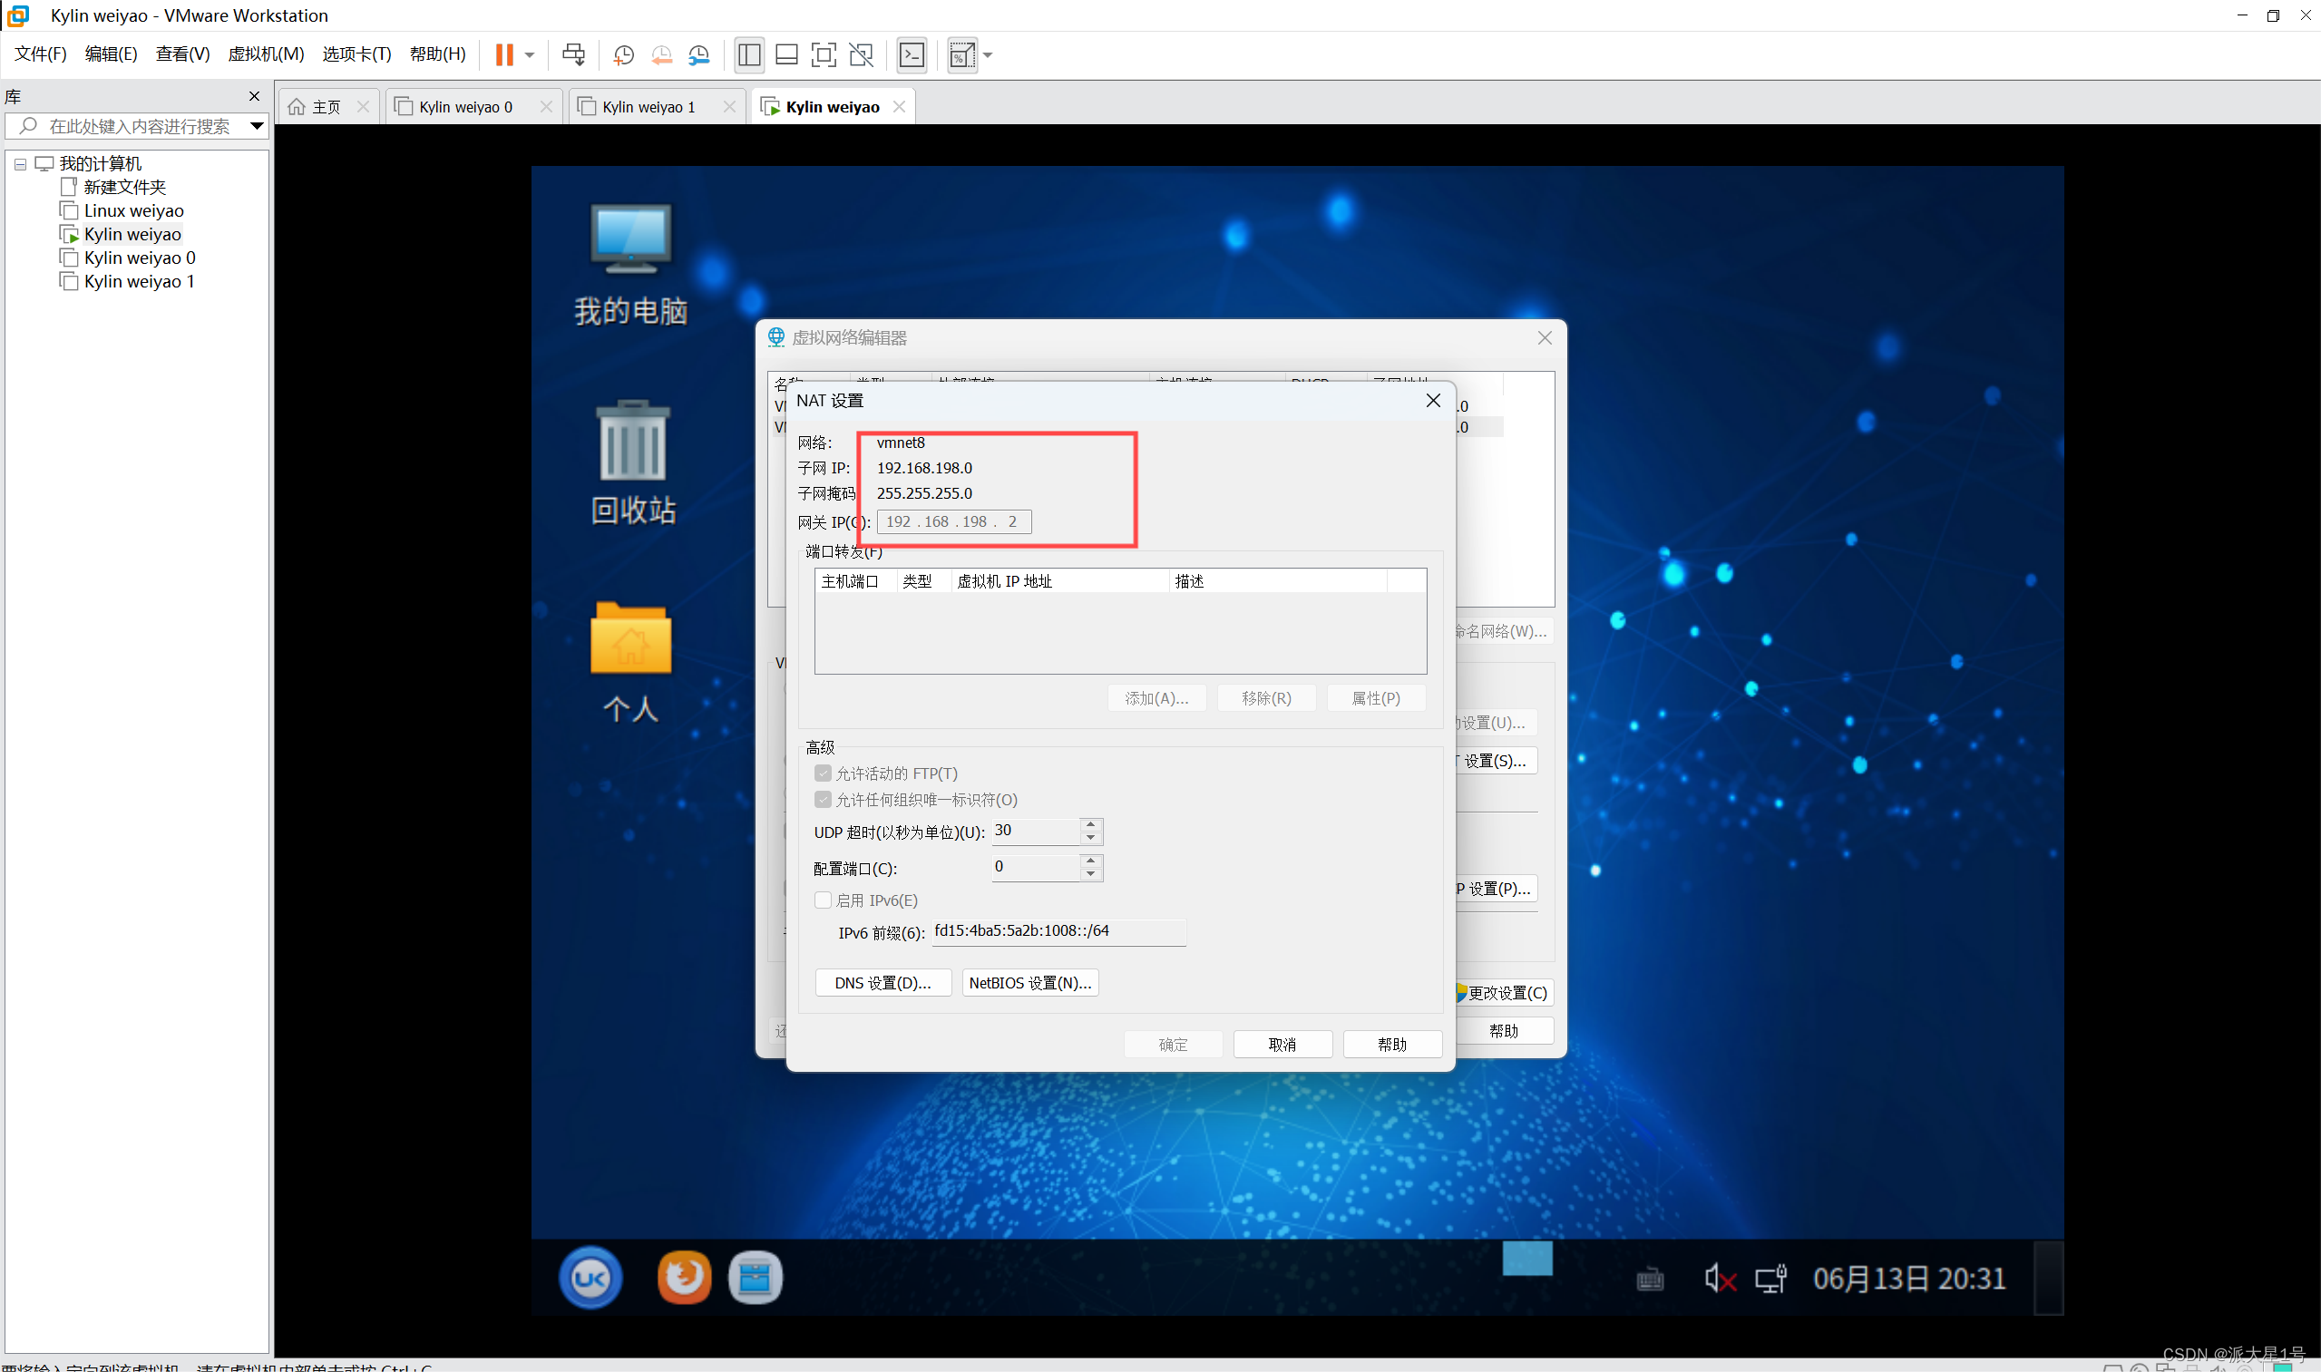Click the Firefox icon in guest taskbar

(683, 1278)
